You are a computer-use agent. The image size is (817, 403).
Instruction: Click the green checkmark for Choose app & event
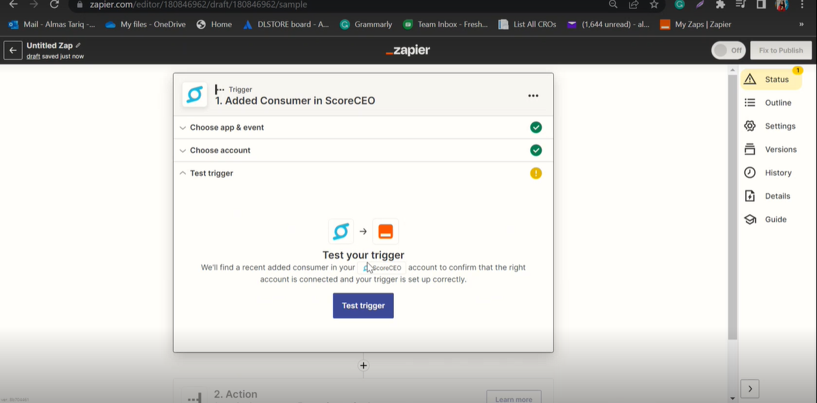point(536,127)
